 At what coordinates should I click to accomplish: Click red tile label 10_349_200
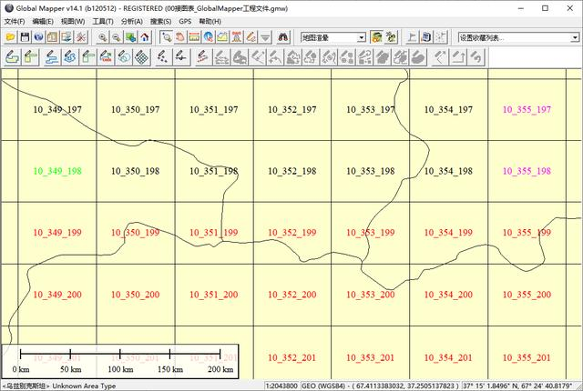[x=57, y=295]
